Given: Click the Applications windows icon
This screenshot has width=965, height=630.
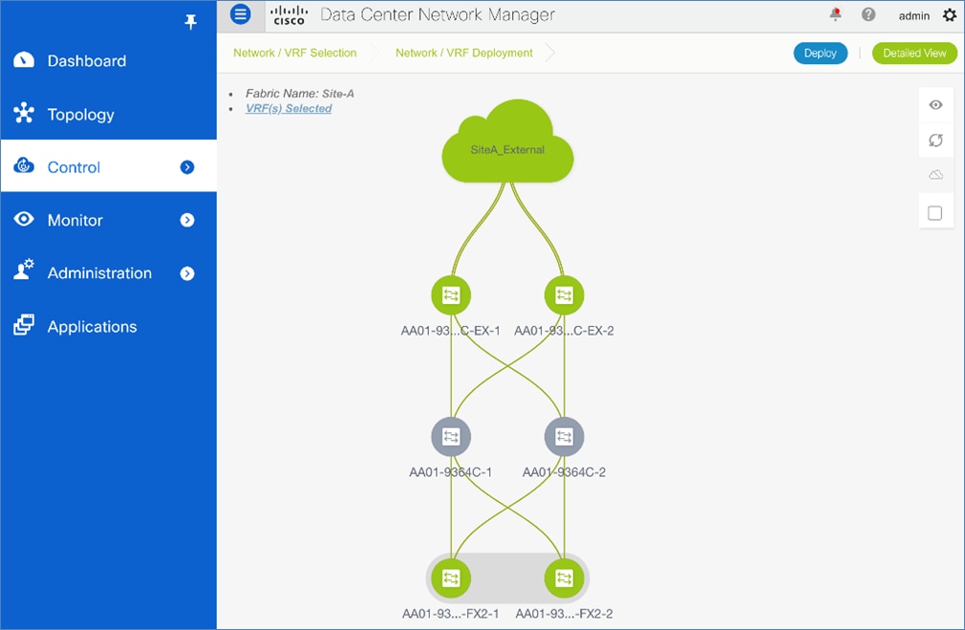Looking at the screenshot, I should [24, 324].
